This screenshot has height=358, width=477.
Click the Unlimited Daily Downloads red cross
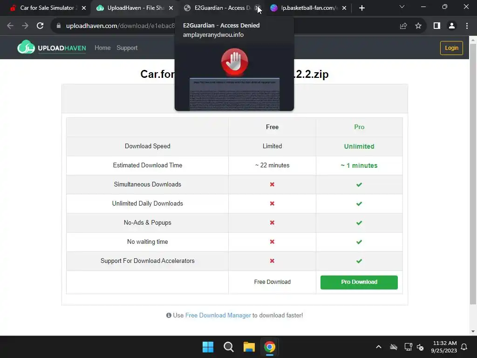pos(272,204)
